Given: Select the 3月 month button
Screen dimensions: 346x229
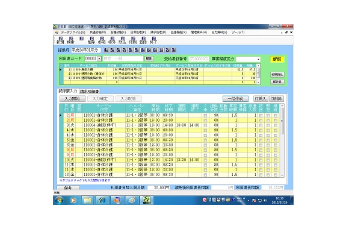Looking at the screenshot, I should 174,50.
